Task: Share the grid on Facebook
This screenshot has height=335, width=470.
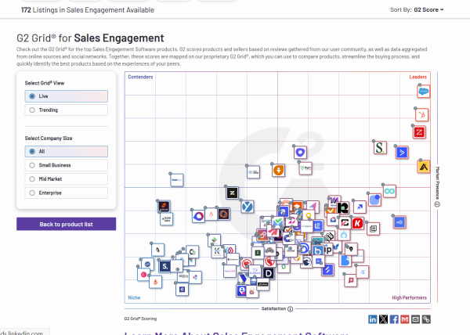Action: tap(394, 319)
